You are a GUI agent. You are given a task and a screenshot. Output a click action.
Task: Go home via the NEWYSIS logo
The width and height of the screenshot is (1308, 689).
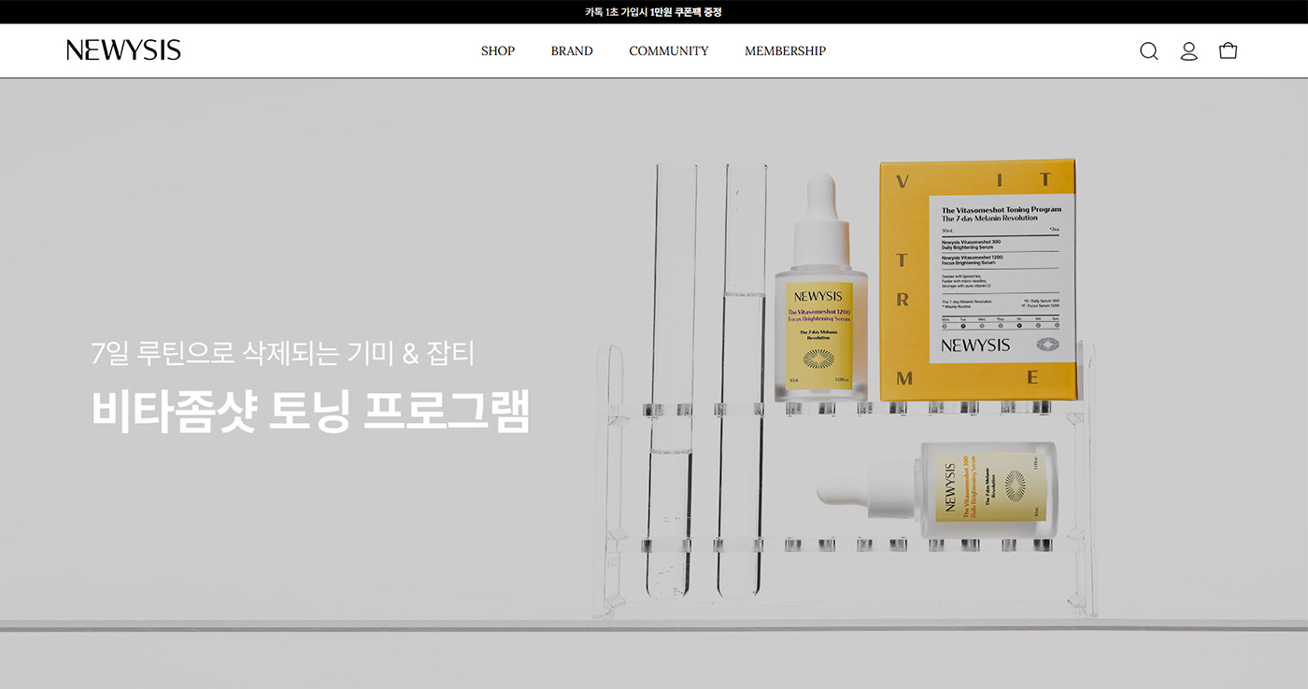(x=123, y=50)
